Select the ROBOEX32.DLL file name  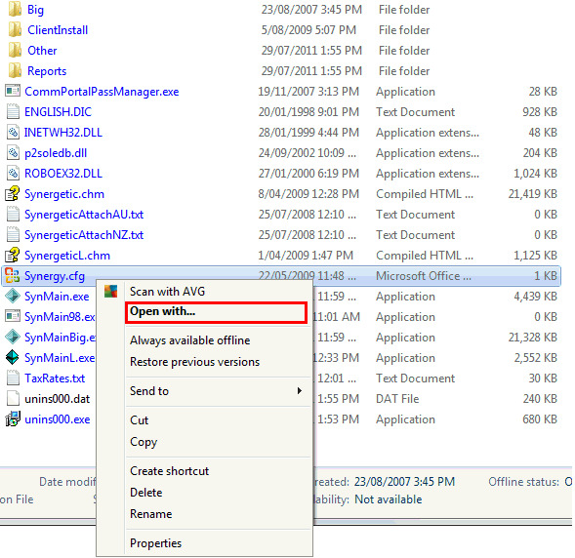(x=63, y=174)
